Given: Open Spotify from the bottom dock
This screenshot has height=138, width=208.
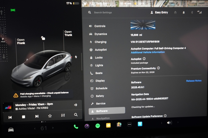Looking at the screenshot, I should tap(97, 126).
